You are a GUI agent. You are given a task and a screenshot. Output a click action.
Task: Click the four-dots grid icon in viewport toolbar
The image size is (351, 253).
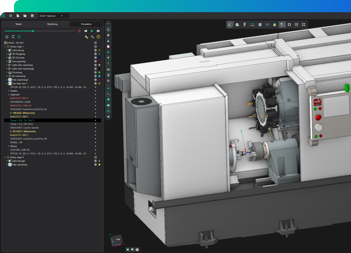click(303, 25)
